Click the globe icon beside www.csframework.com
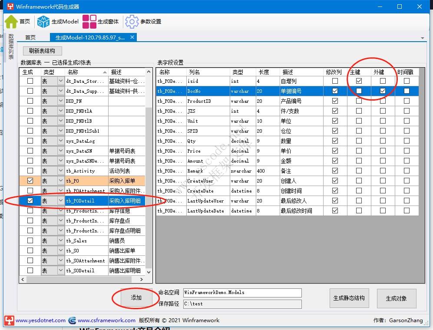 tap(71, 321)
